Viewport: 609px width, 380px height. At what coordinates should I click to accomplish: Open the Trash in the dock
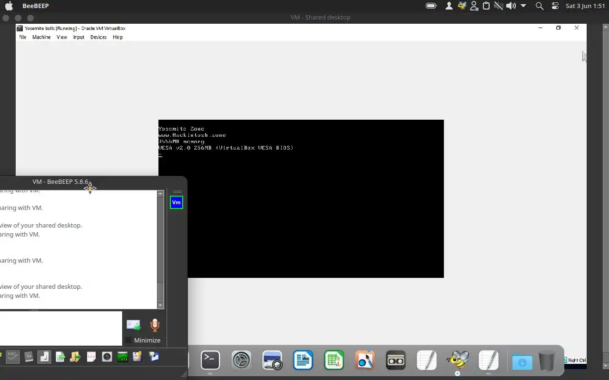[x=547, y=361]
